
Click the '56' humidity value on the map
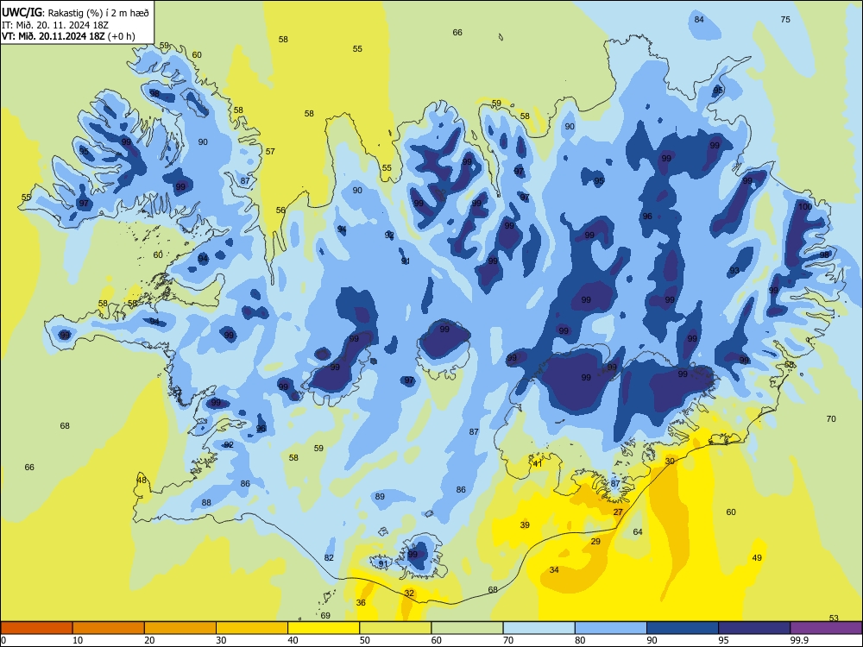pyautogui.click(x=280, y=210)
